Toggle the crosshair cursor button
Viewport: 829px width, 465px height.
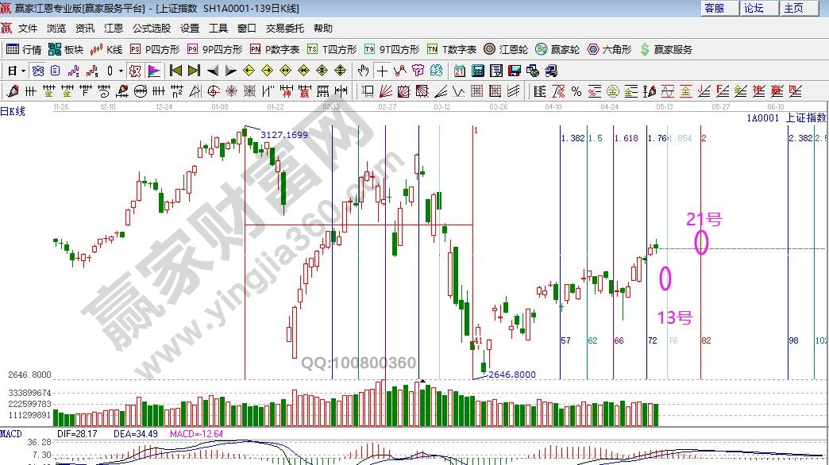[382, 71]
